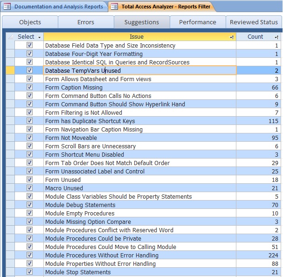Click the sort arrow icon in the Issue header
Viewport: 283px width, 277px height.
(x=232, y=37)
